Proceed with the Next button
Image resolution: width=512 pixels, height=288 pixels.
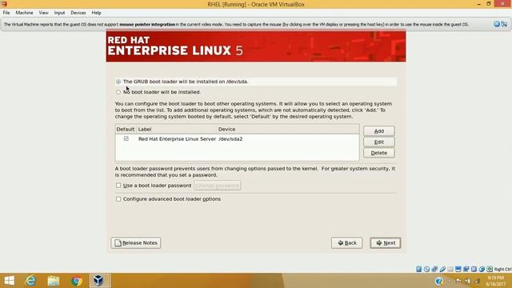pos(386,242)
